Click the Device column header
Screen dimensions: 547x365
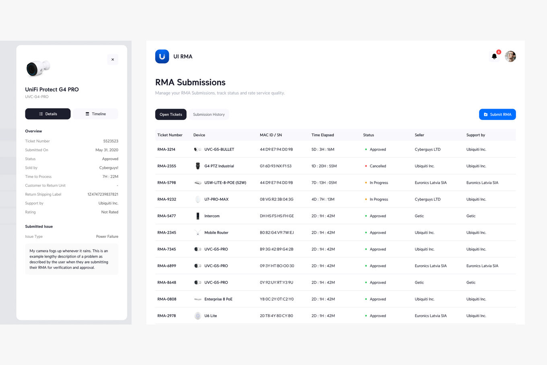tap(199, 135)
